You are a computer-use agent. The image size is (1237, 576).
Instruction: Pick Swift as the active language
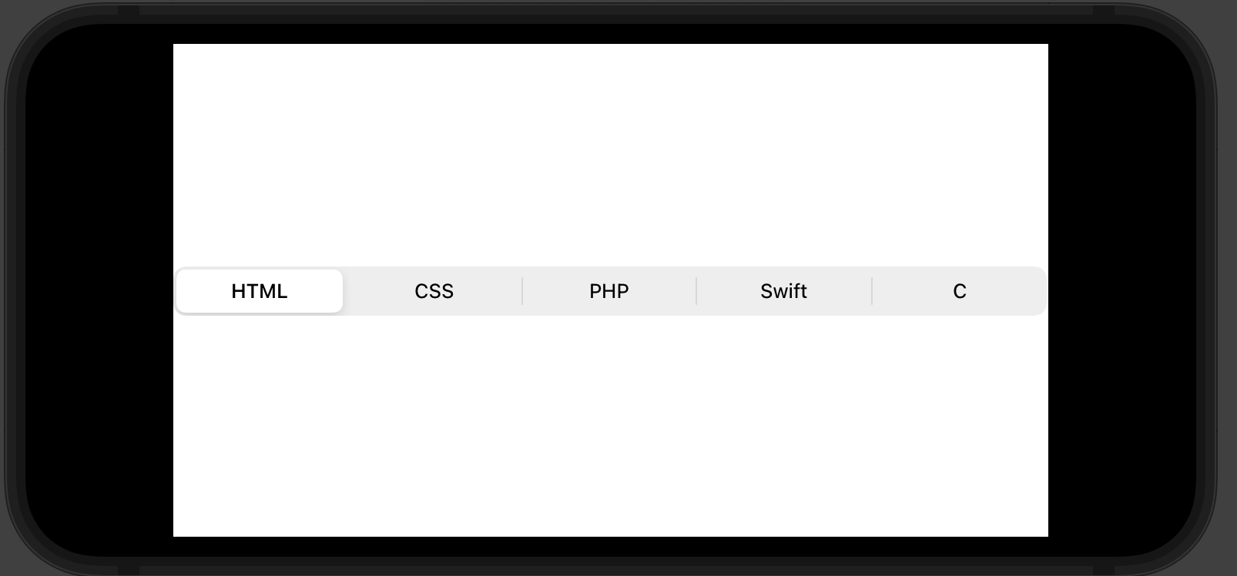click(x=783, y=291)
